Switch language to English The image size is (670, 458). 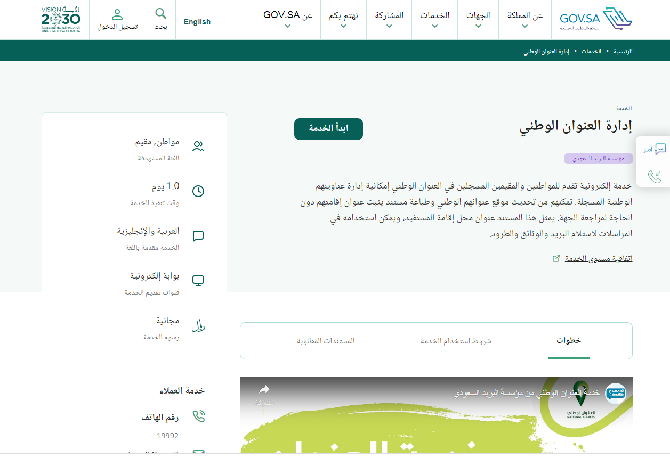tap(197, 22)
